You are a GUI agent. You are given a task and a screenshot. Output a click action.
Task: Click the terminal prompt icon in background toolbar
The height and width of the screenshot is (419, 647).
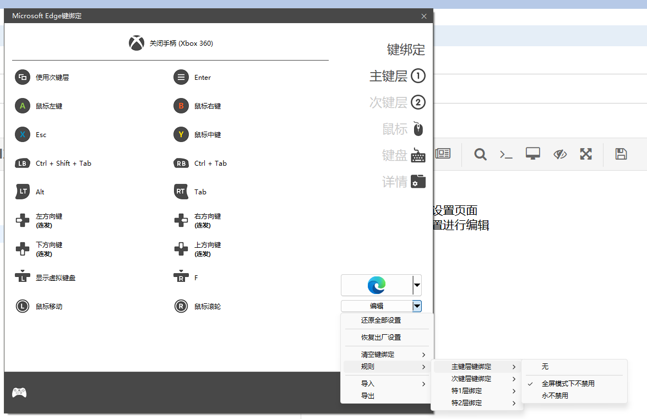pyautogui.click(x=506, y=155)
